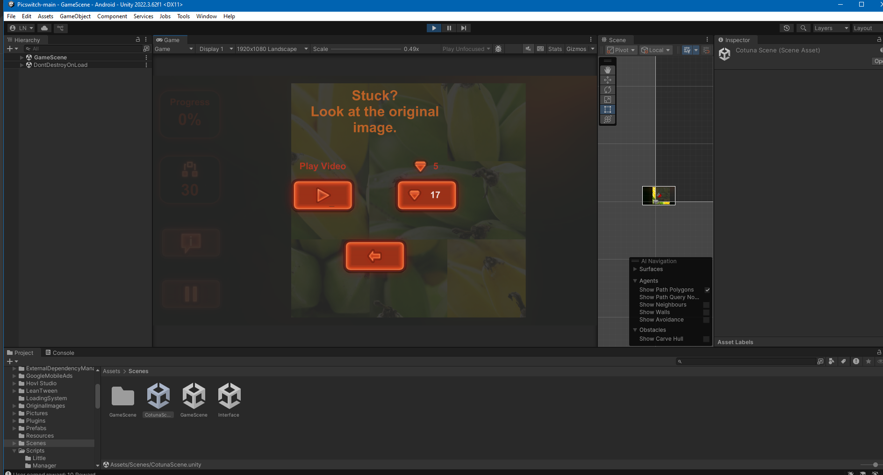This screenshot has height=475, width=883.
Task: Click the Save search star icon
Action: coord(869,361)
